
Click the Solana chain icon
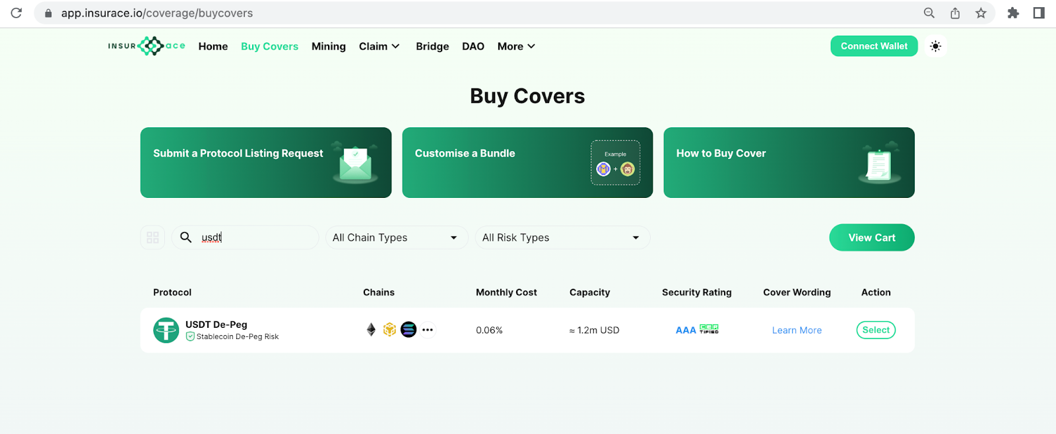(409, 330)
